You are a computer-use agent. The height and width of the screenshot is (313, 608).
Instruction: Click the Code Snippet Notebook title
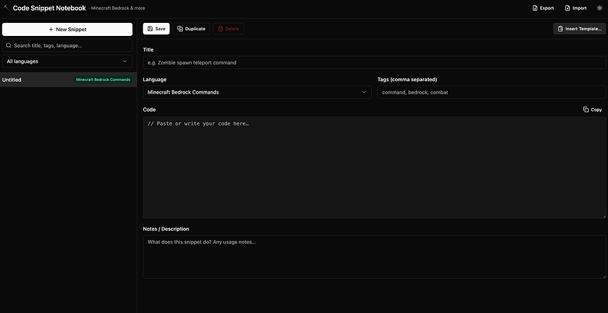coord(50,7)
